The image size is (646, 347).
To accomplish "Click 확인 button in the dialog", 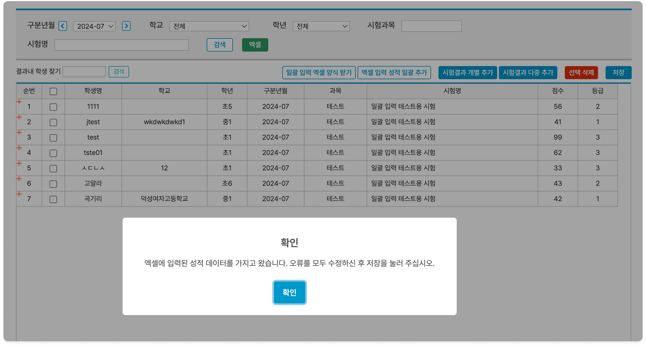I will 289,292.
